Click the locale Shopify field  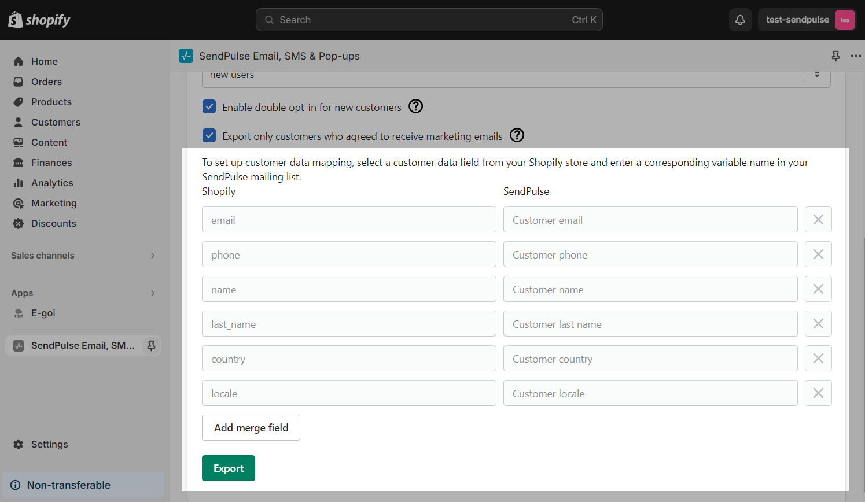pyautogui.click(x=349, y=393)
